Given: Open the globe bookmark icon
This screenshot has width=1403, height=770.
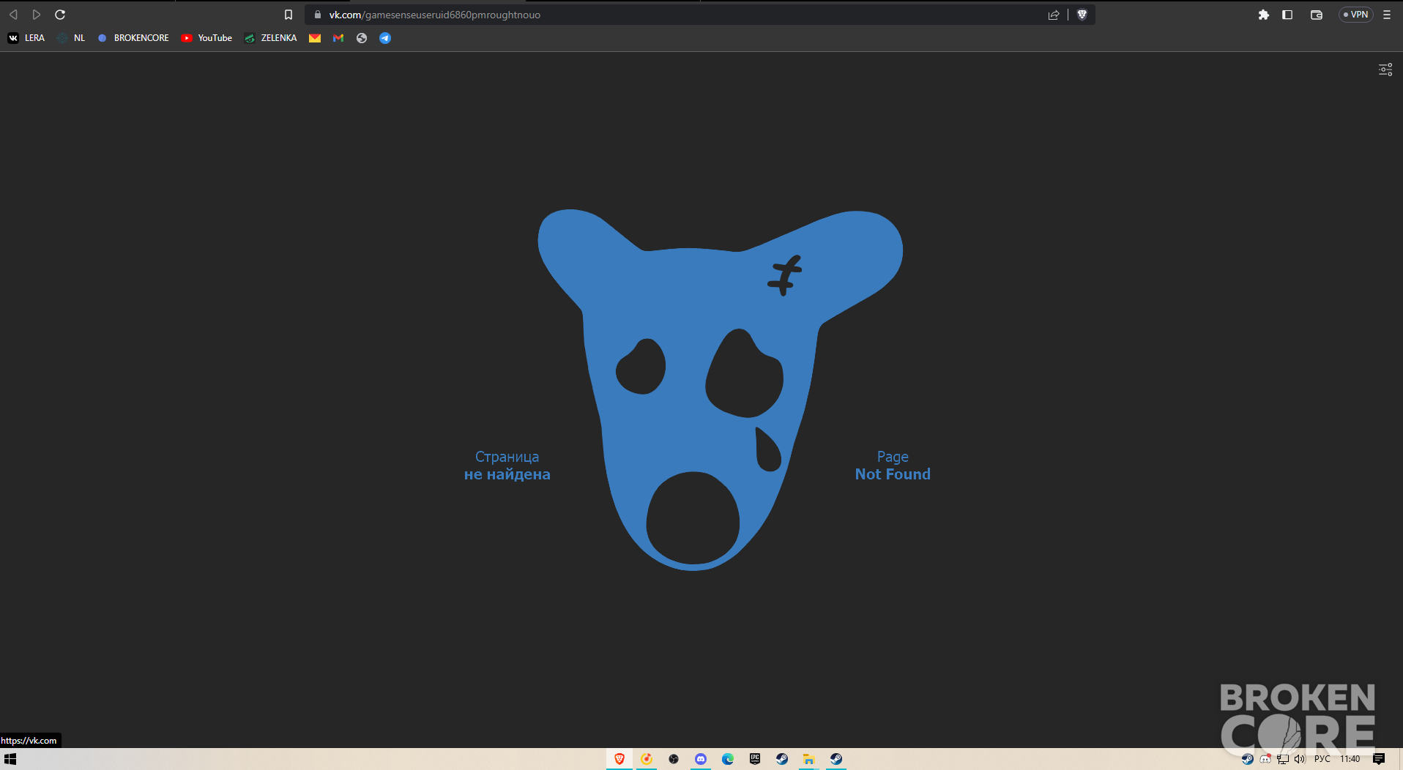Looking at the screenshot, I should [362, 38].
